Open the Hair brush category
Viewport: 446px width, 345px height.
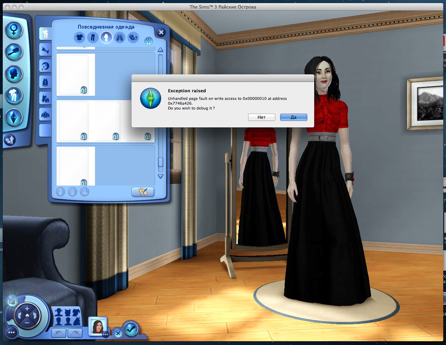click(14, 51)
